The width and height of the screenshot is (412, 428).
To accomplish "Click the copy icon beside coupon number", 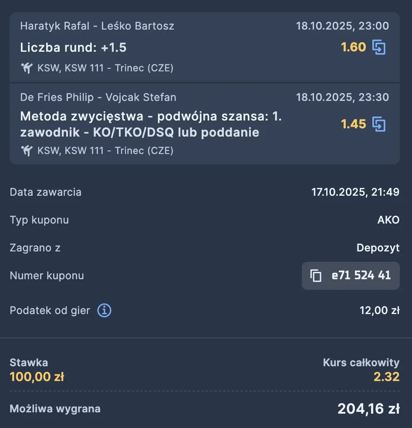I will pyautogui.click(x=316, y=275).
